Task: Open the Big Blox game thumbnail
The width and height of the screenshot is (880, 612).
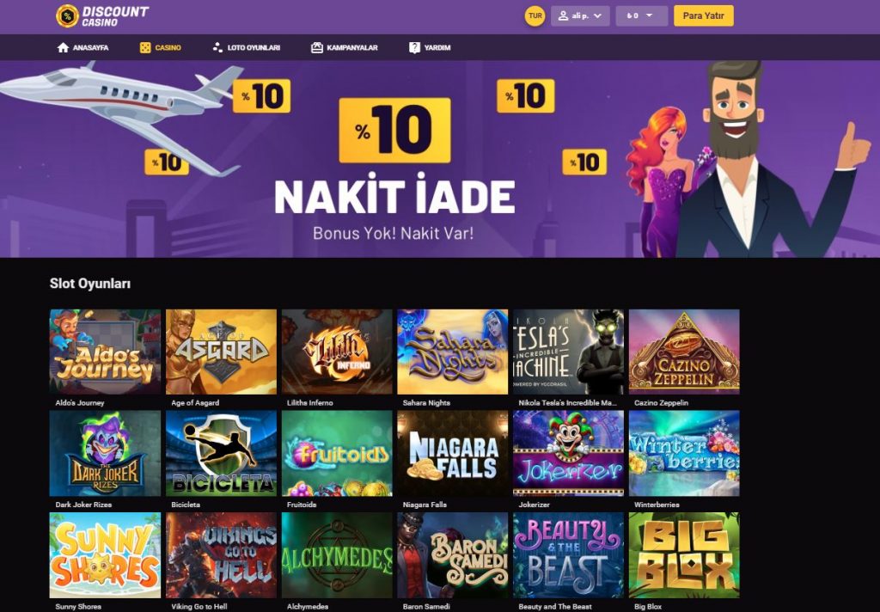Action: (684, 554)
